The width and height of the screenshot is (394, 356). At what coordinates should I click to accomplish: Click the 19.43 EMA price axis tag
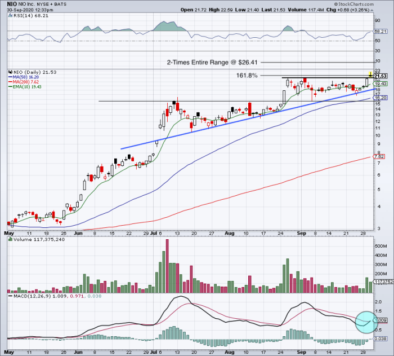pyautogui.click(x=380, y=83)
